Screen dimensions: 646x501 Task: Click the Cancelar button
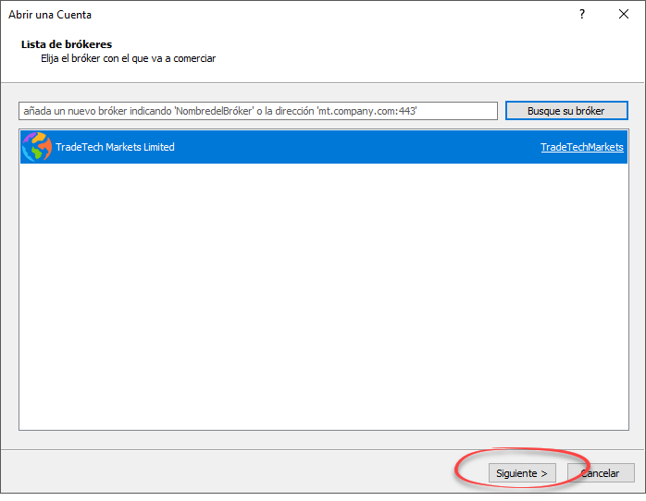click(x=601, y=473)
